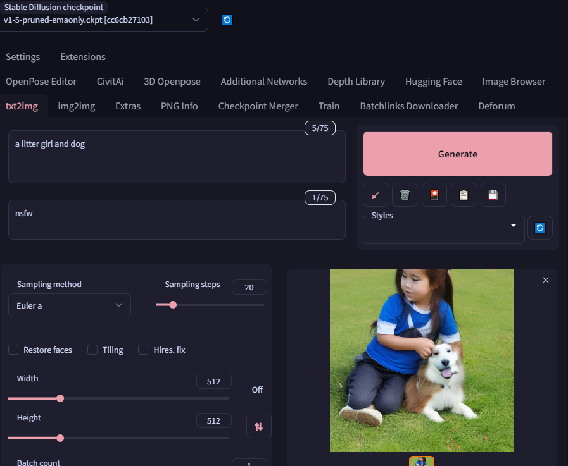Clear the prompt with the trash icon

point(405,195)
